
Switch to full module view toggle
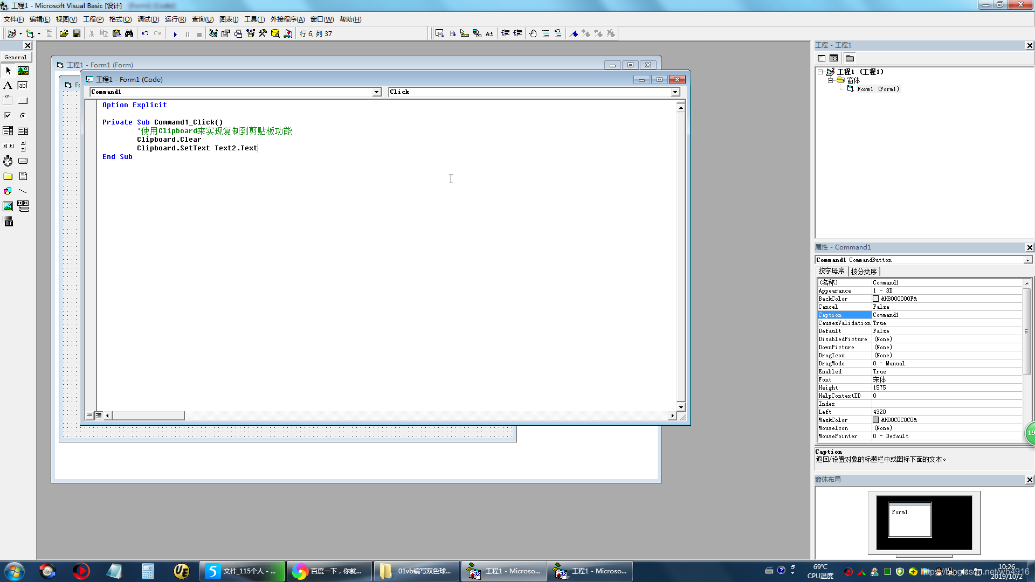[x=99, y=415]
